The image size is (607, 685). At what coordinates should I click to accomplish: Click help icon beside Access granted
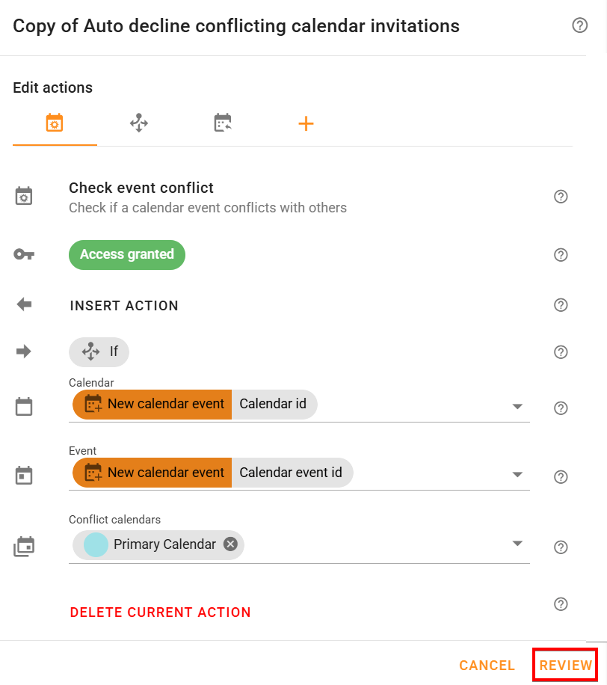pos(561,255)
